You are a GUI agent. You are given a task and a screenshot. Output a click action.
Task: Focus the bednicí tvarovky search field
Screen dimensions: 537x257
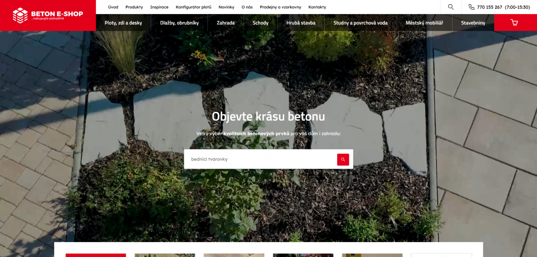[260, 159]
